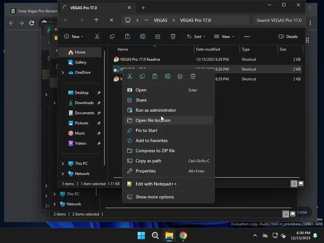Click Delete trash icon in Explorer toolbar
324x243 pixels.
click(173, 37)
